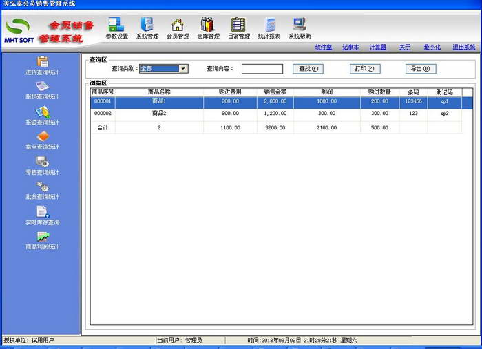Screen dimensions: 482x349
Task: Sort by 条码 column header
Action: point(413,92)
